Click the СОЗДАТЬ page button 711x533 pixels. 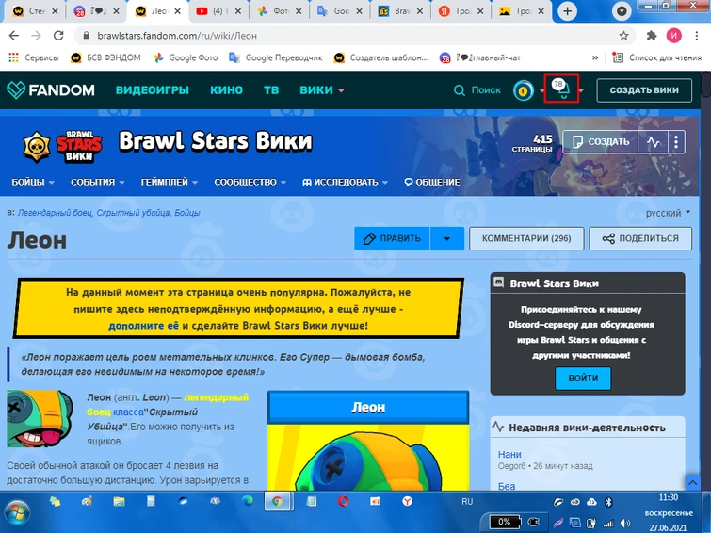tap(601, 142)
